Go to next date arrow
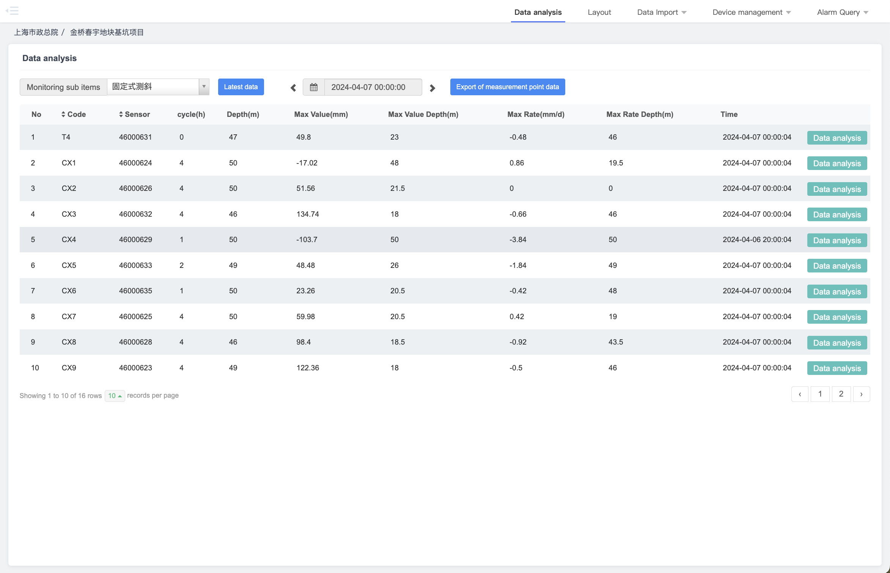This screenshot has height=573, width=890. tap(432, 88)
